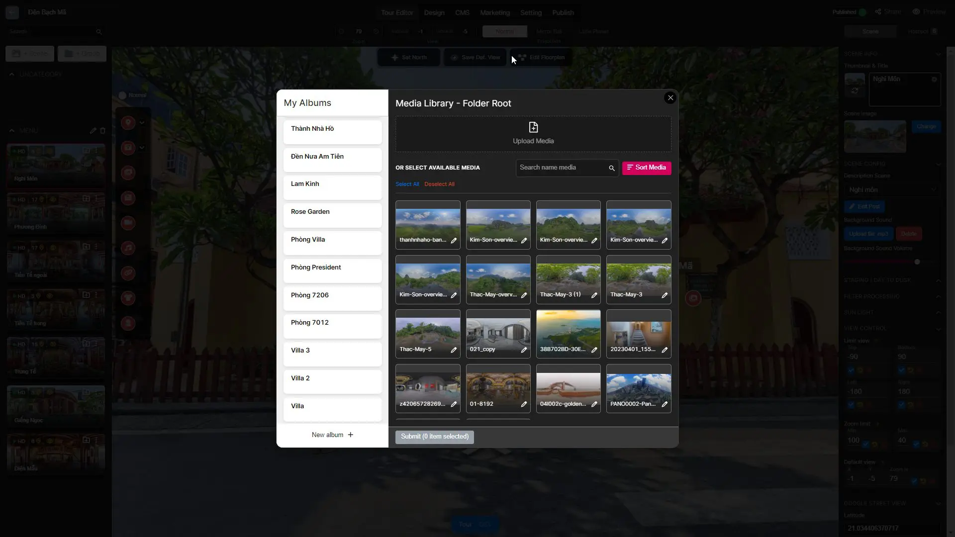Click pencil icon on 021_copy media item
Image resolution: width=955 pixels, height=537 pixels.
tap(524, 350)
